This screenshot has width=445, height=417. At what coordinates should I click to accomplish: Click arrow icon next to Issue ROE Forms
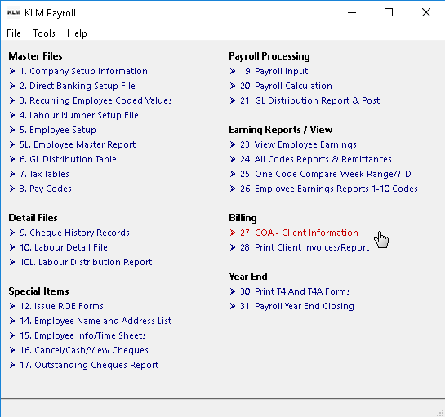point(12,306)
